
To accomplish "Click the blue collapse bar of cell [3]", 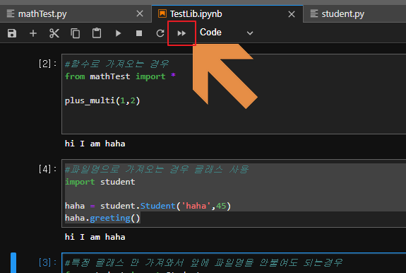I will point(13,262).
